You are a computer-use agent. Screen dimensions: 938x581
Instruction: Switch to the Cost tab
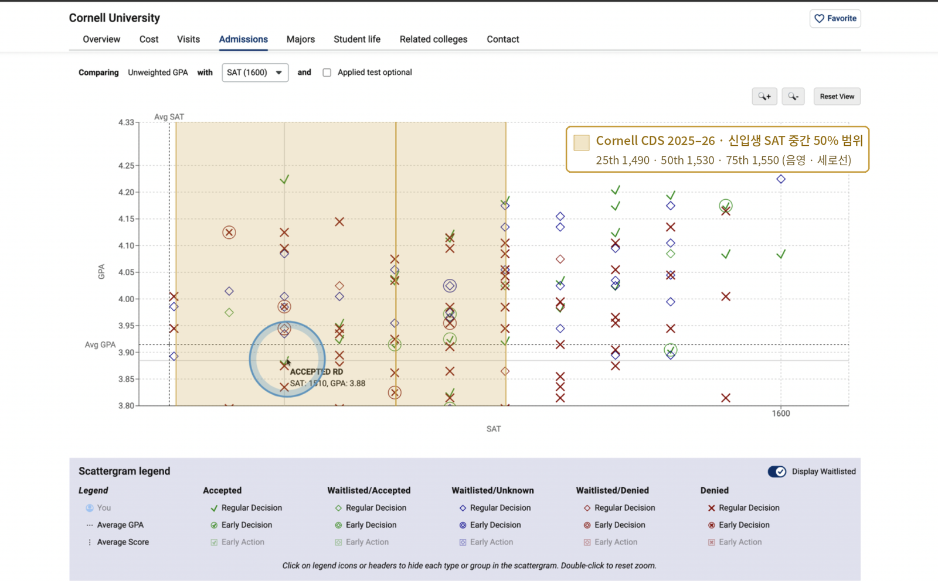coord(149,39)
